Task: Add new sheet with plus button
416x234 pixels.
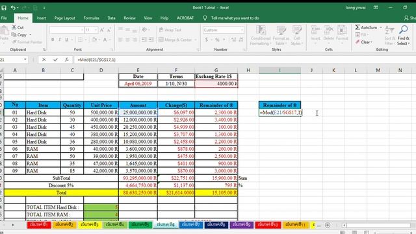Action: (328, 225)
